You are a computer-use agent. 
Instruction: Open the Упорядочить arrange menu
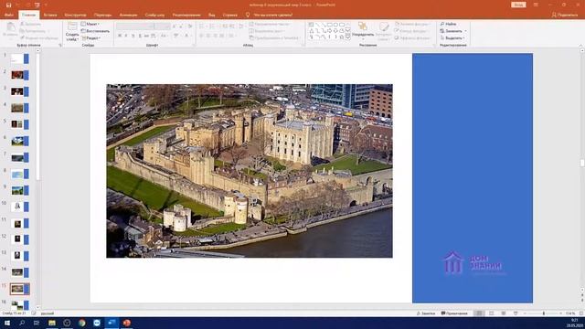363,30
